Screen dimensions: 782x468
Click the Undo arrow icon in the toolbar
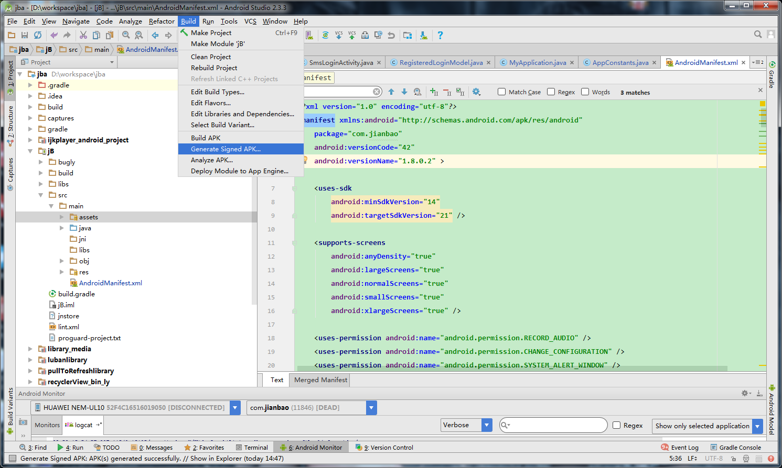coord(54,35)
